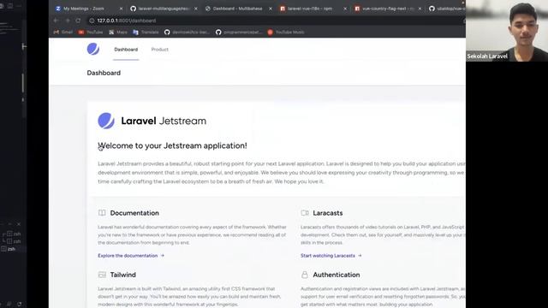This screenshot has width=548, height=308.
Task: Follow the Explore the documentation link
Action: pos(131,256)
